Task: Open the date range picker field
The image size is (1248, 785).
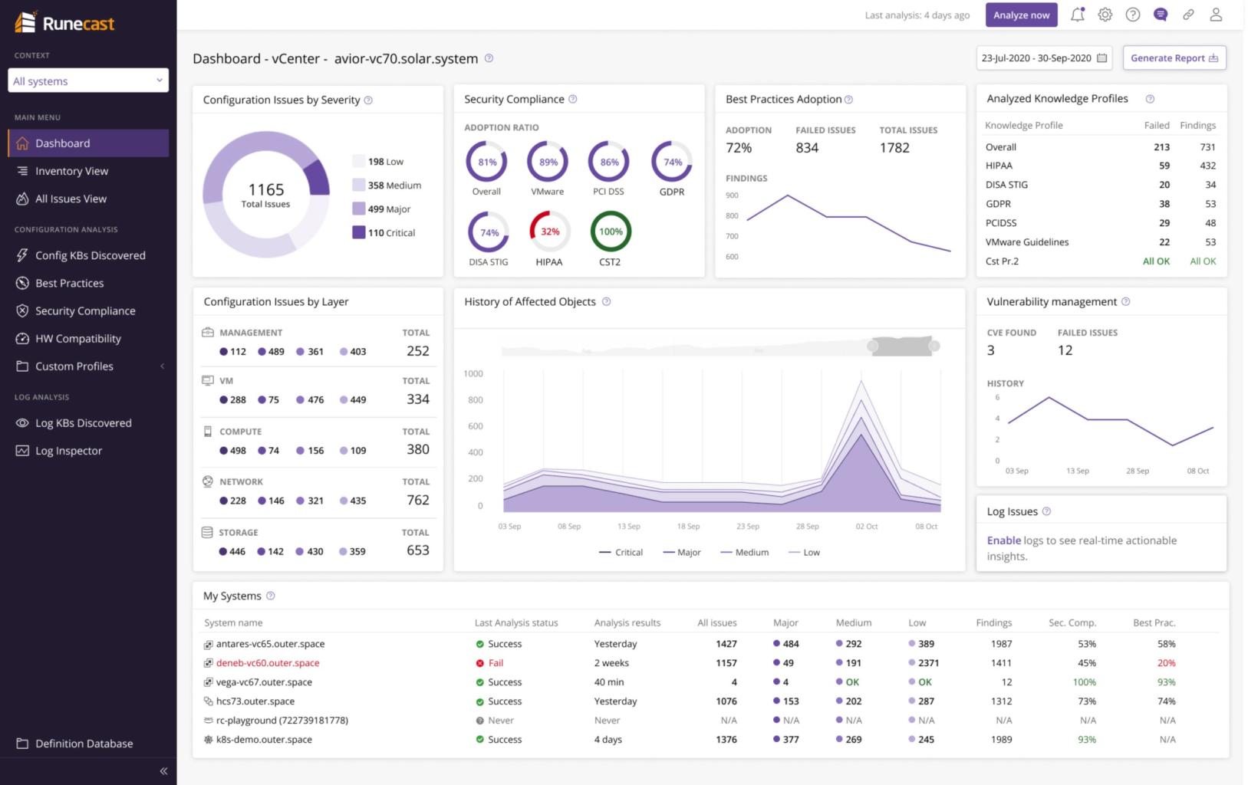Action: 1044,58
